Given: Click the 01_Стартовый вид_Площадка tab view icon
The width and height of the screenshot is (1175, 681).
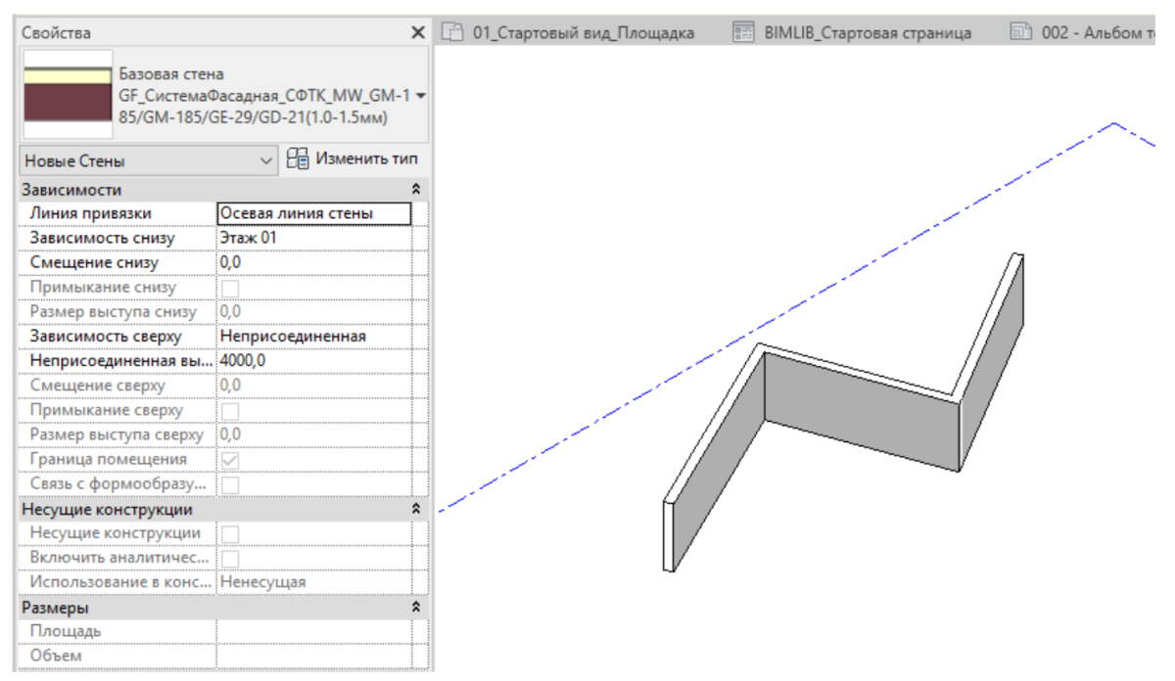Looking at the screenshot, I should (x=452, y=32).
